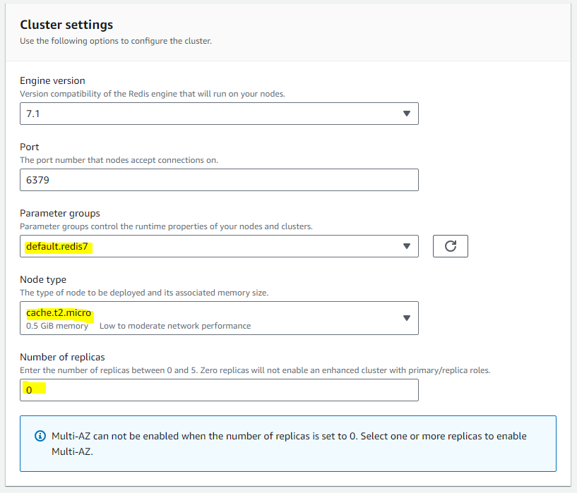Click the info icon in Multi-AZ notice
Screen dimensions: 577x493
pos(40,436)
